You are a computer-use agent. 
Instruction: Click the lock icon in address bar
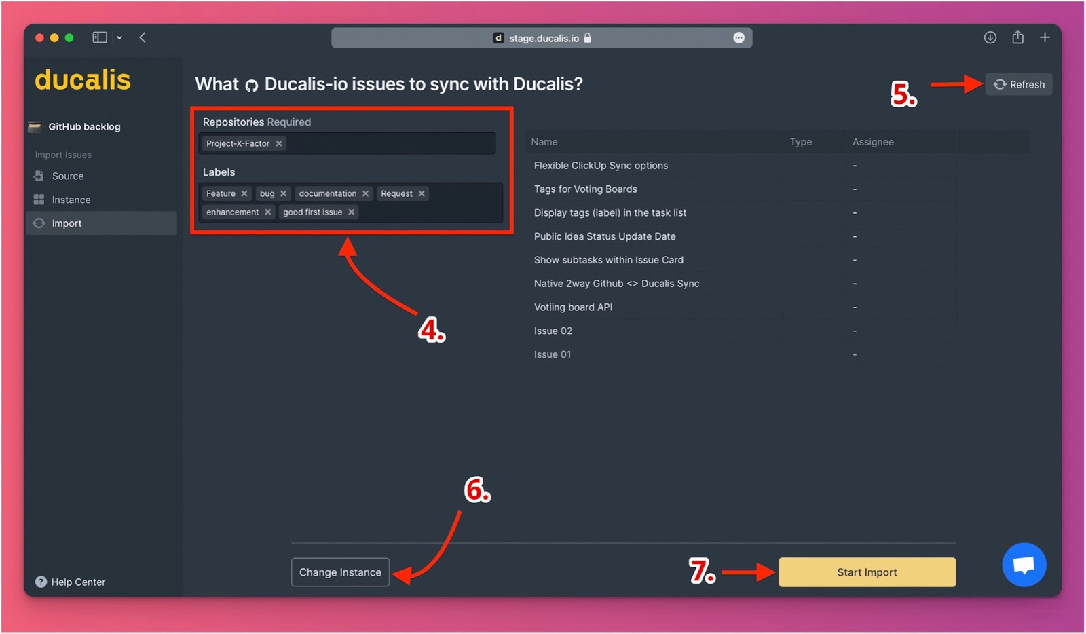[x=588, y=38]
